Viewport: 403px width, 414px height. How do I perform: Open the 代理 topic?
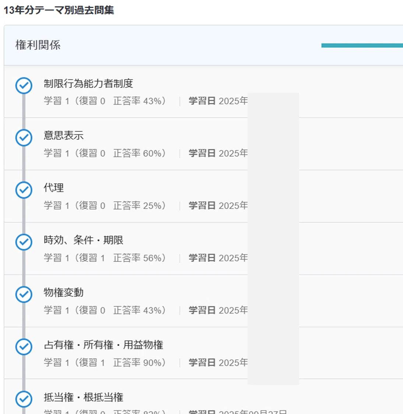pyautogui.click(x=54, y=188)
